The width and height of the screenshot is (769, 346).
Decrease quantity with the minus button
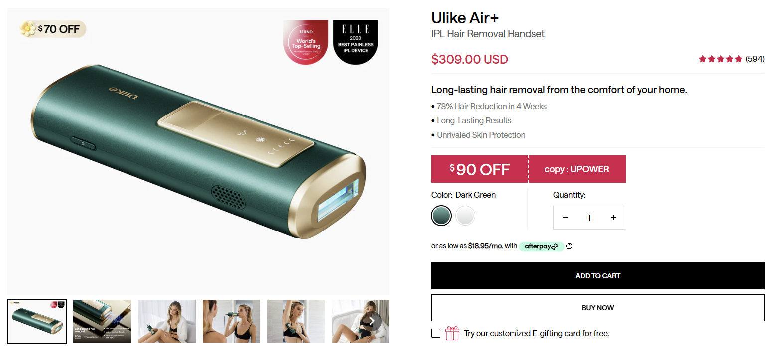(x=565, y=218)
